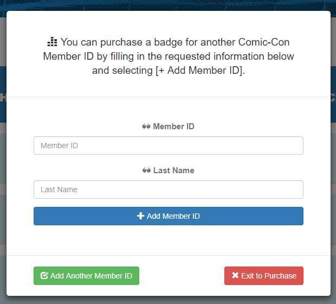Image resolution: width=336 pixels, height=304 pixels.
Task: Click the X icon on Exit to Purchase
Action: coord(235,275)
